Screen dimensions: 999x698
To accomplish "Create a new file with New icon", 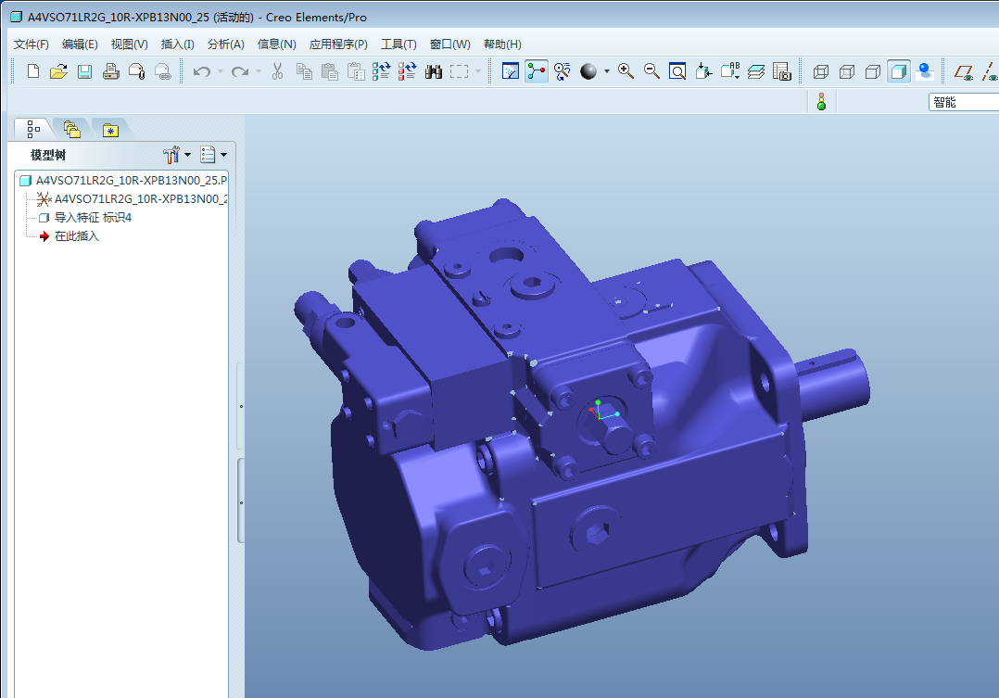I will coord(33,71).
